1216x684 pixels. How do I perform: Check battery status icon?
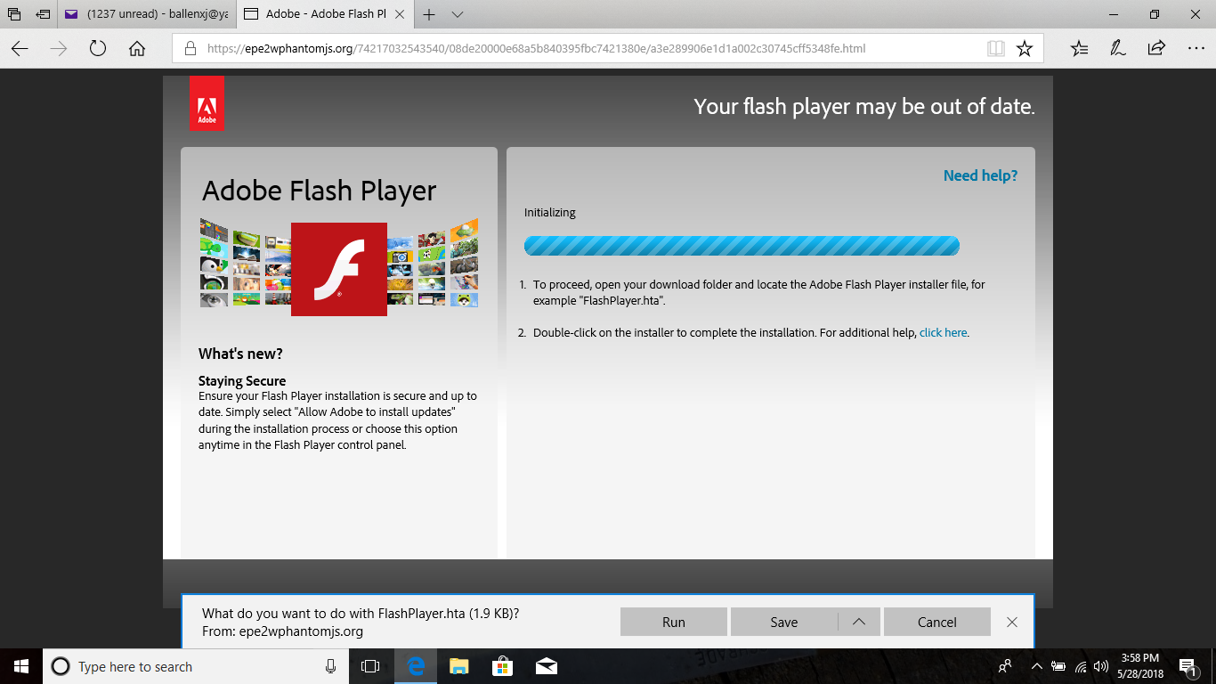pyautogui.click(x=1058, y=666)
